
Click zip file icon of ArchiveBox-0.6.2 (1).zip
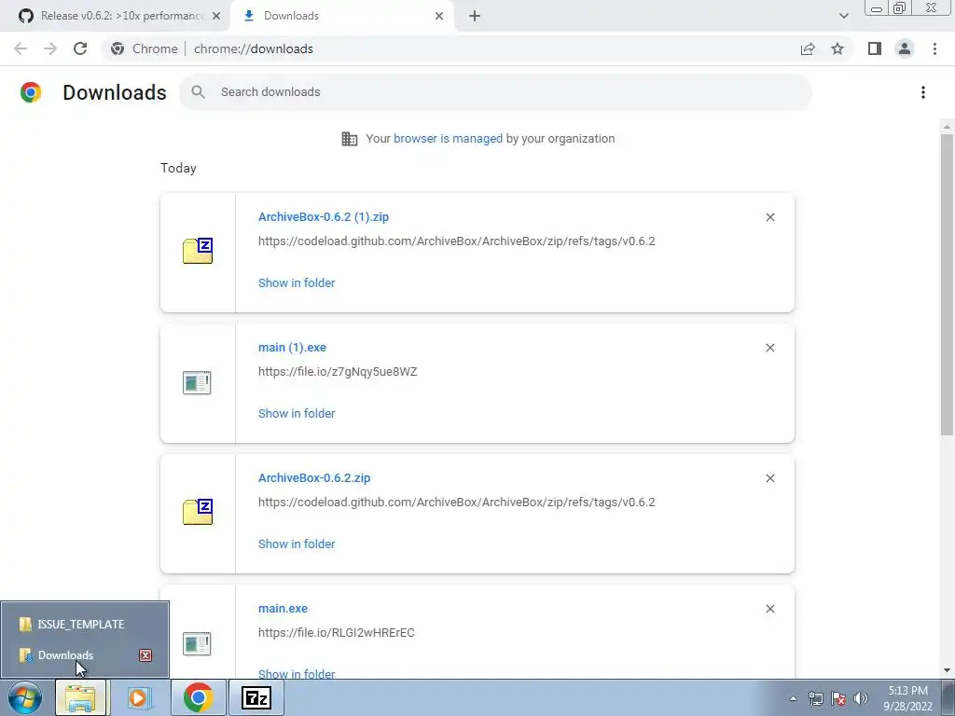coord(198,251)
